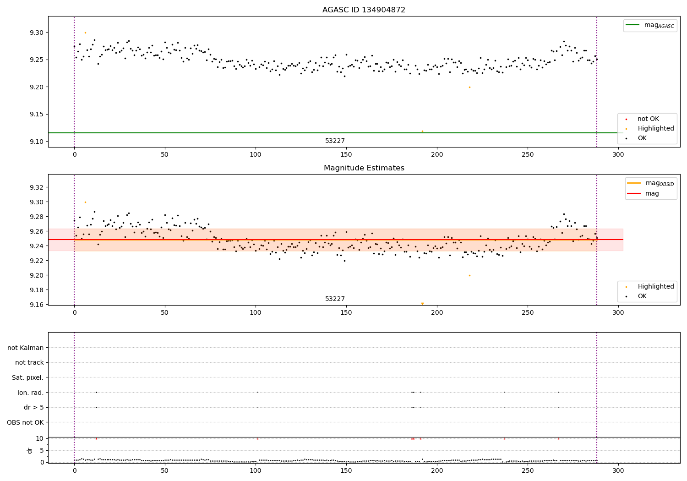This screenshot has width=687, height=481.
Task: Click the red triangle near x=12 in the dr plot
Action: [x=96, y=438]
